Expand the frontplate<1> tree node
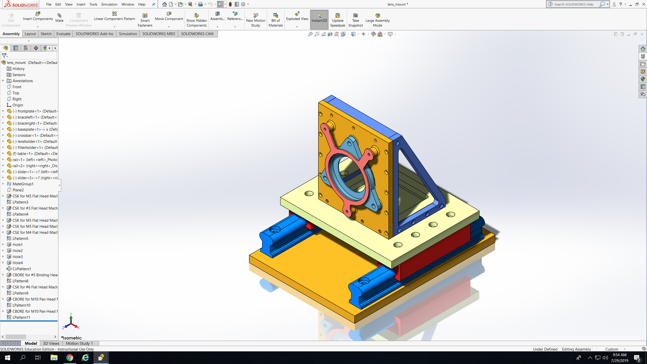Viewport: 647px width, 364px height. (3, 111)
